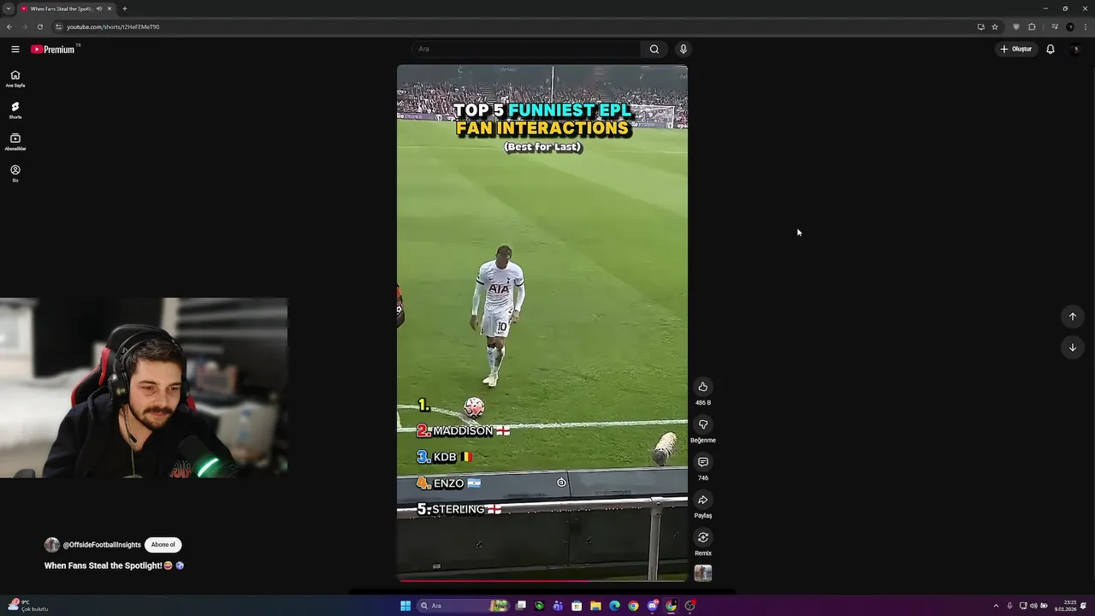
Task: Open the Siz (You) sidebar page
Action: (15, 174)
